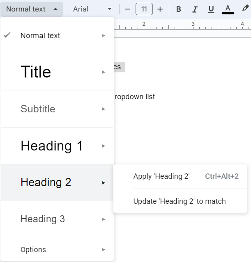This screenshot has width=251, height=262.
Task: Open the text color picker
Action: tap(228, 9)
